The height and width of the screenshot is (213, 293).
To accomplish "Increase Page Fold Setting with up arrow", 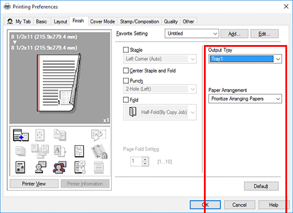I will click(145, 159).
